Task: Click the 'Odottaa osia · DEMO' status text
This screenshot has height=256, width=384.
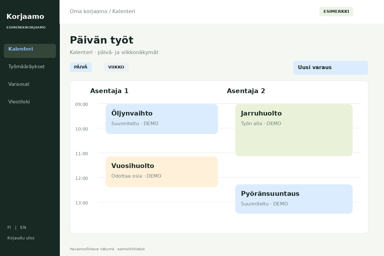Action: coord(136,176)
